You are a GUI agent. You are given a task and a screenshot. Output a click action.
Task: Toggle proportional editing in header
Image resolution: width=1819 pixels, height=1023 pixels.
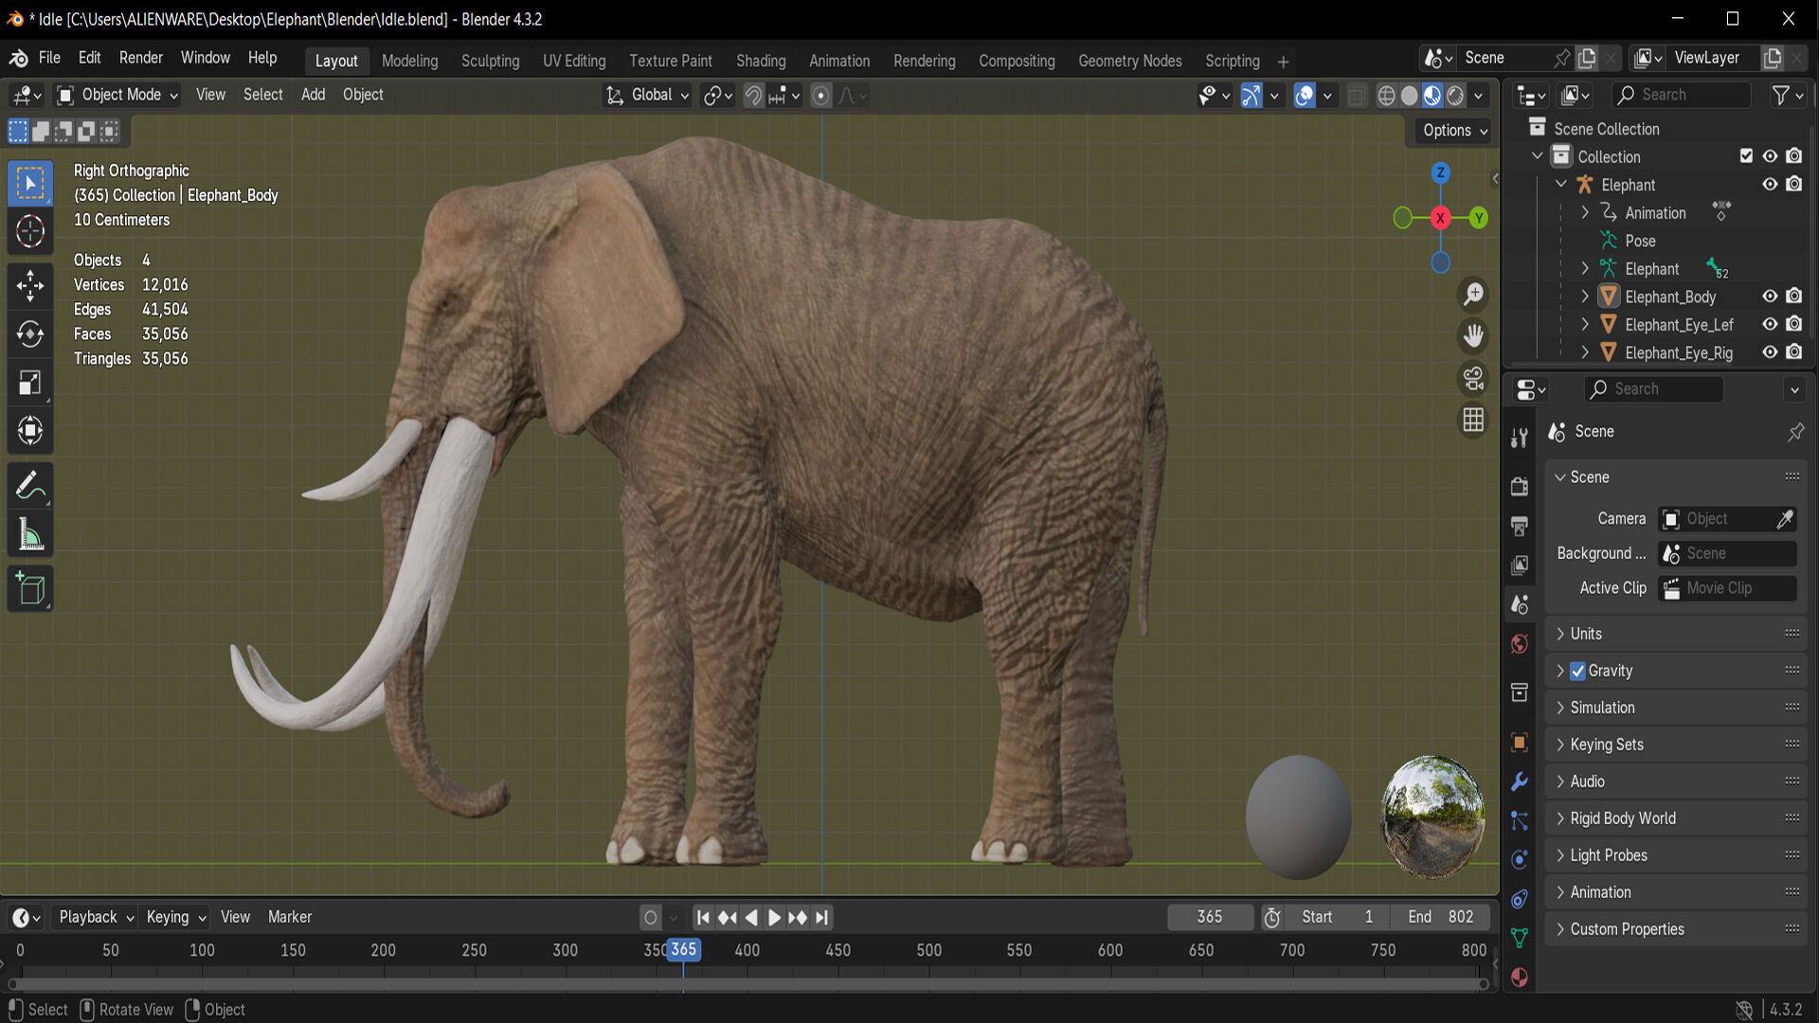[x=821, y=96]
